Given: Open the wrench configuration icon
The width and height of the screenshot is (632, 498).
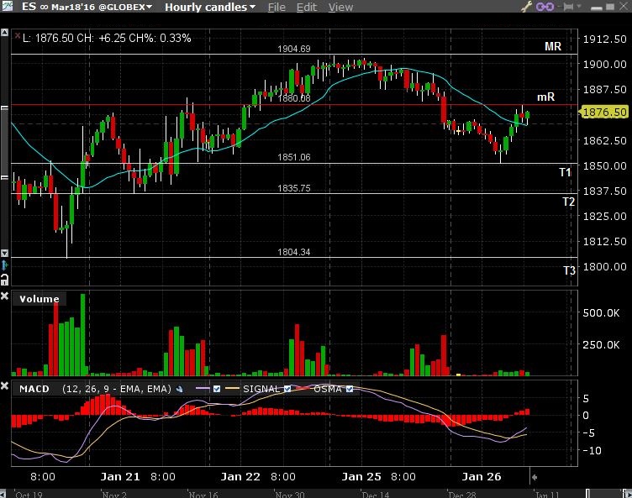Looking at the screenshot, I should click(527, 7).
